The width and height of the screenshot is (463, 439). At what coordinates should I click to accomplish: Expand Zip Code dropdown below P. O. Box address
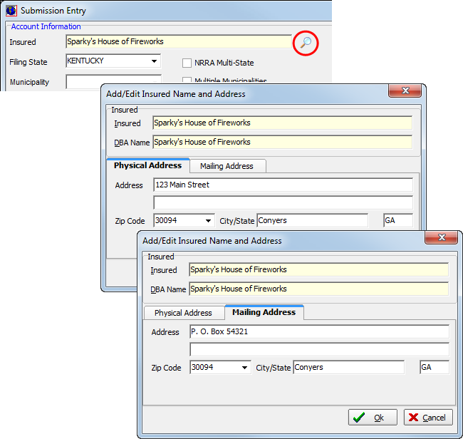244,368
